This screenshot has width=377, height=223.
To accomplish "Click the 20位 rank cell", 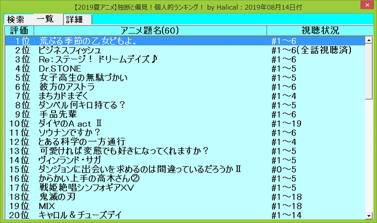I will [19, 215].
